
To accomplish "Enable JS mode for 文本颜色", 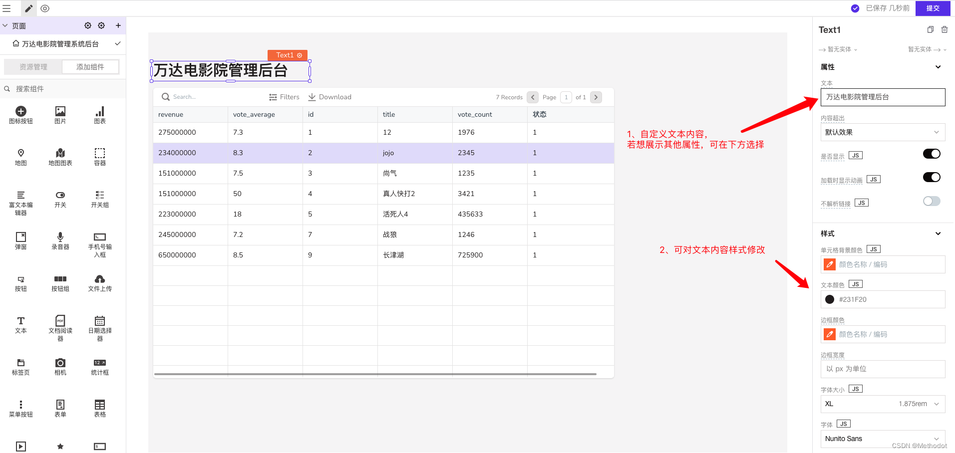I will [x=856, y=284].
